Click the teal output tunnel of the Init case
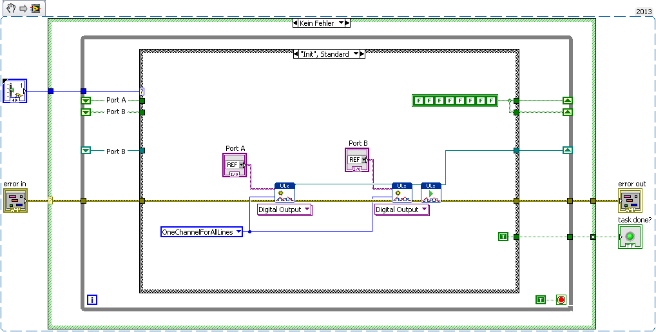Screen dimensions: 656x332 (516, 150)
